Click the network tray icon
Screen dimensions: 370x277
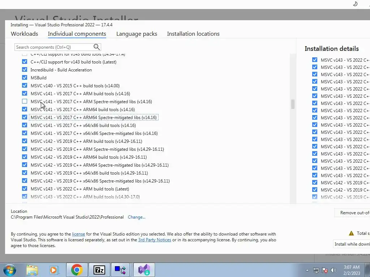(x=316, y=270)
